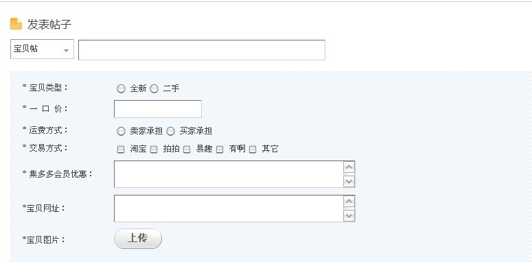The image size is (532, 262).
Task: Click the orange folder icon beside 发表帖子
Action: coord(16,24)
